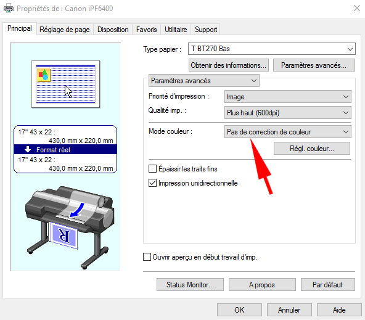This screenshot has height=320, width=365.
Task: Click the Canon printer illustration
Action: click(70, 228)
